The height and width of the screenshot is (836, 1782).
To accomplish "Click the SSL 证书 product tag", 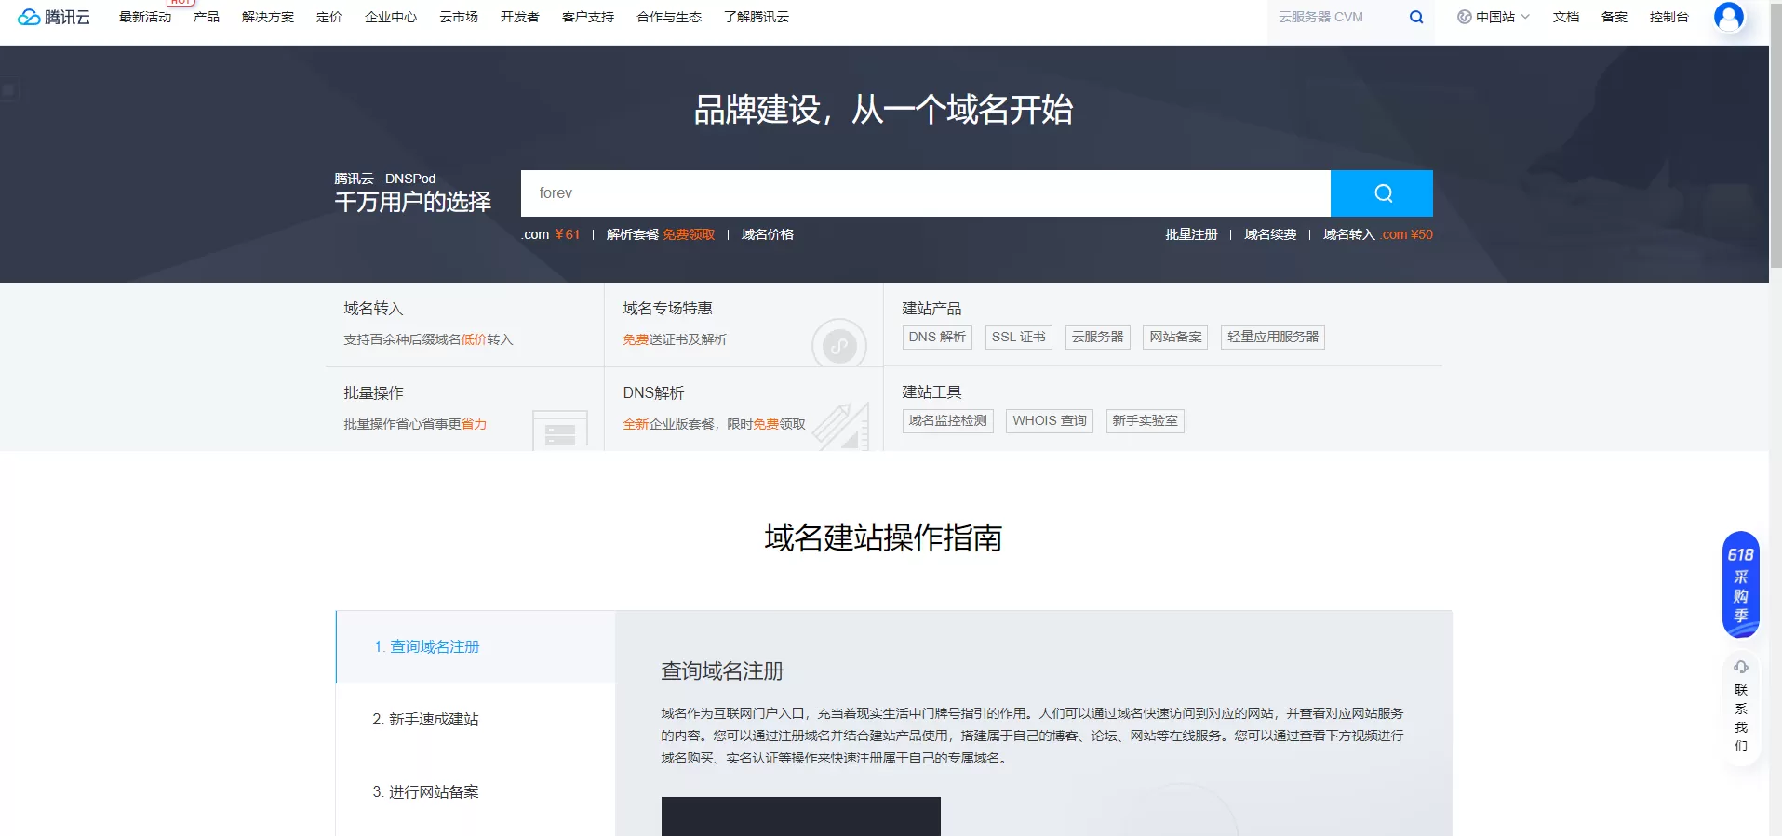I will (x=1019, y=337).
